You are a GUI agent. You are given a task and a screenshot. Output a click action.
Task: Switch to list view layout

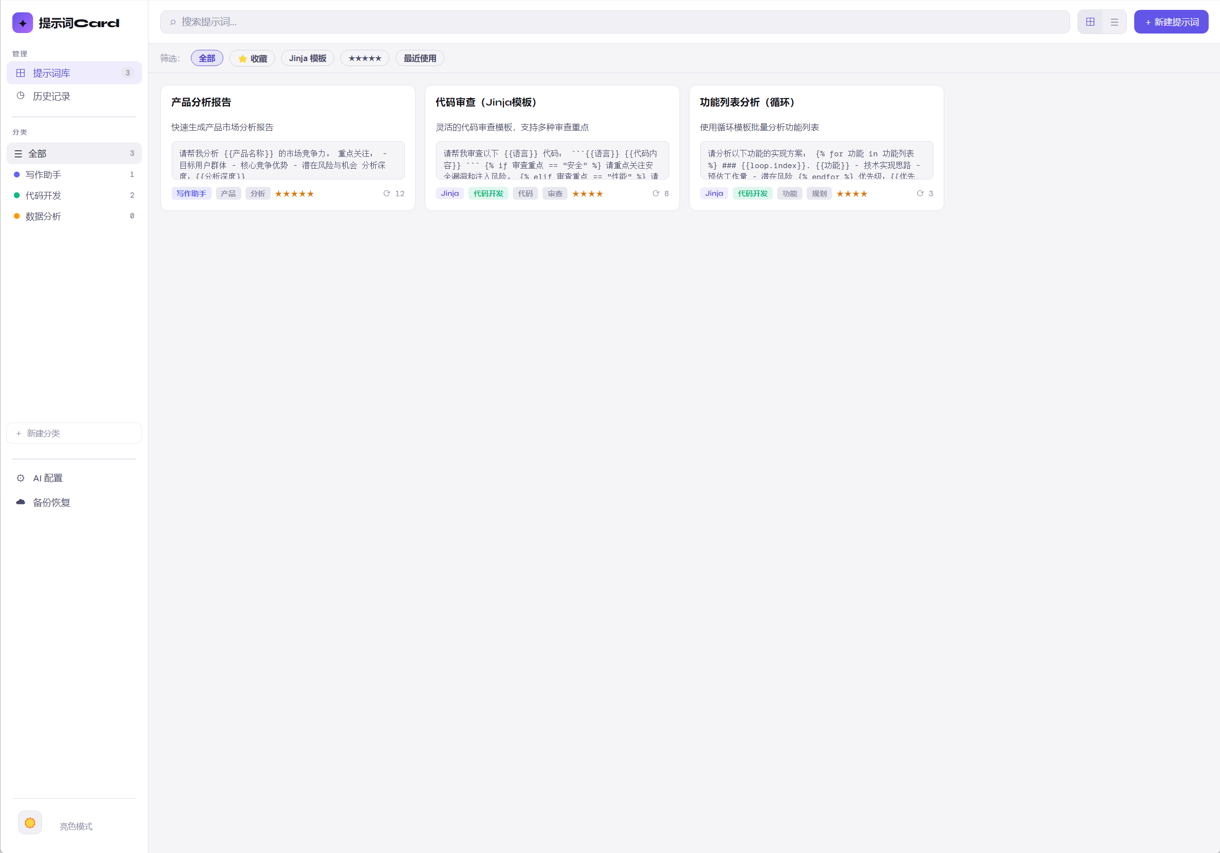click(x=1114, y=22)
